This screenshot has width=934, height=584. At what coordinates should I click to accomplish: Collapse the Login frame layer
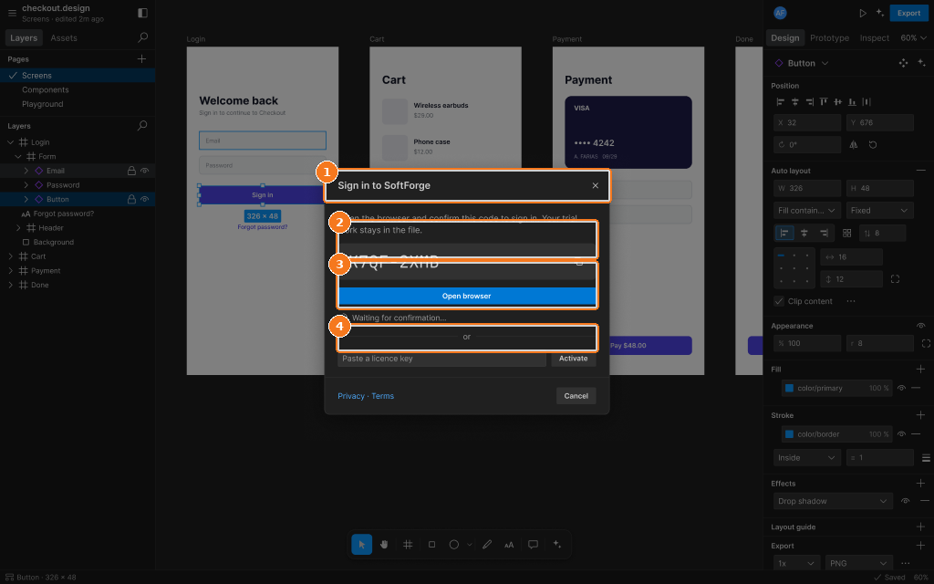pyautogui.click(x=11, y=141)
